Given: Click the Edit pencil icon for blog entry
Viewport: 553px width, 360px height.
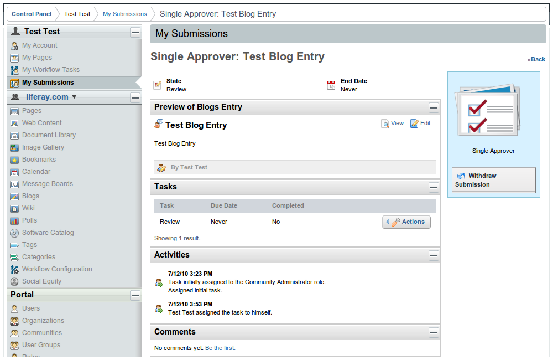Looking at the screenshot, I should [x=414, y=124].
